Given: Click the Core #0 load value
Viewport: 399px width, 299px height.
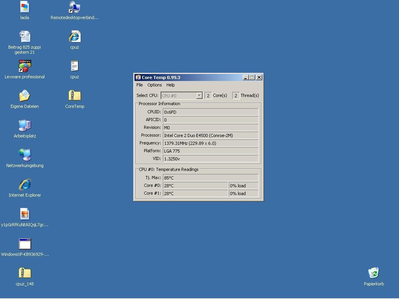Looking at the screenshot, I should click(244, 186).
